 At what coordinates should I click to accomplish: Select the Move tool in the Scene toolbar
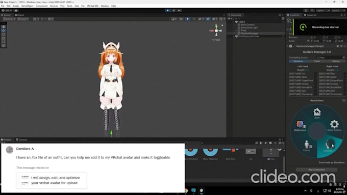(4, 31)
